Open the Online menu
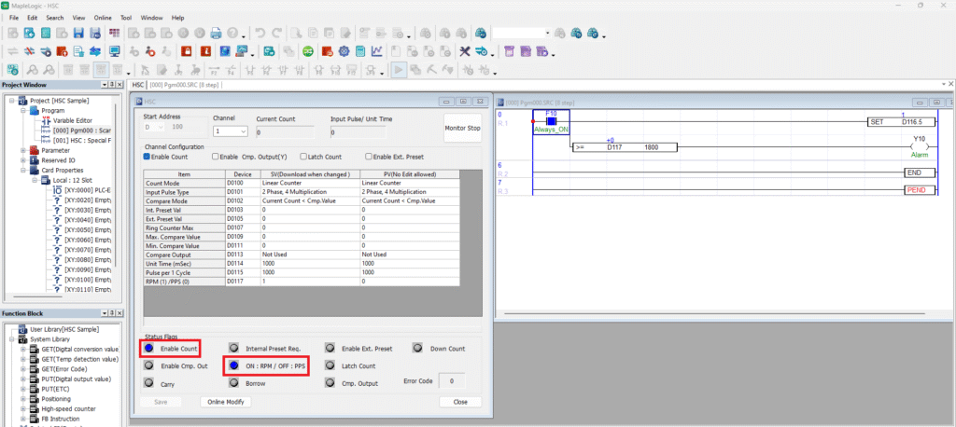 [x=103, y=17]
